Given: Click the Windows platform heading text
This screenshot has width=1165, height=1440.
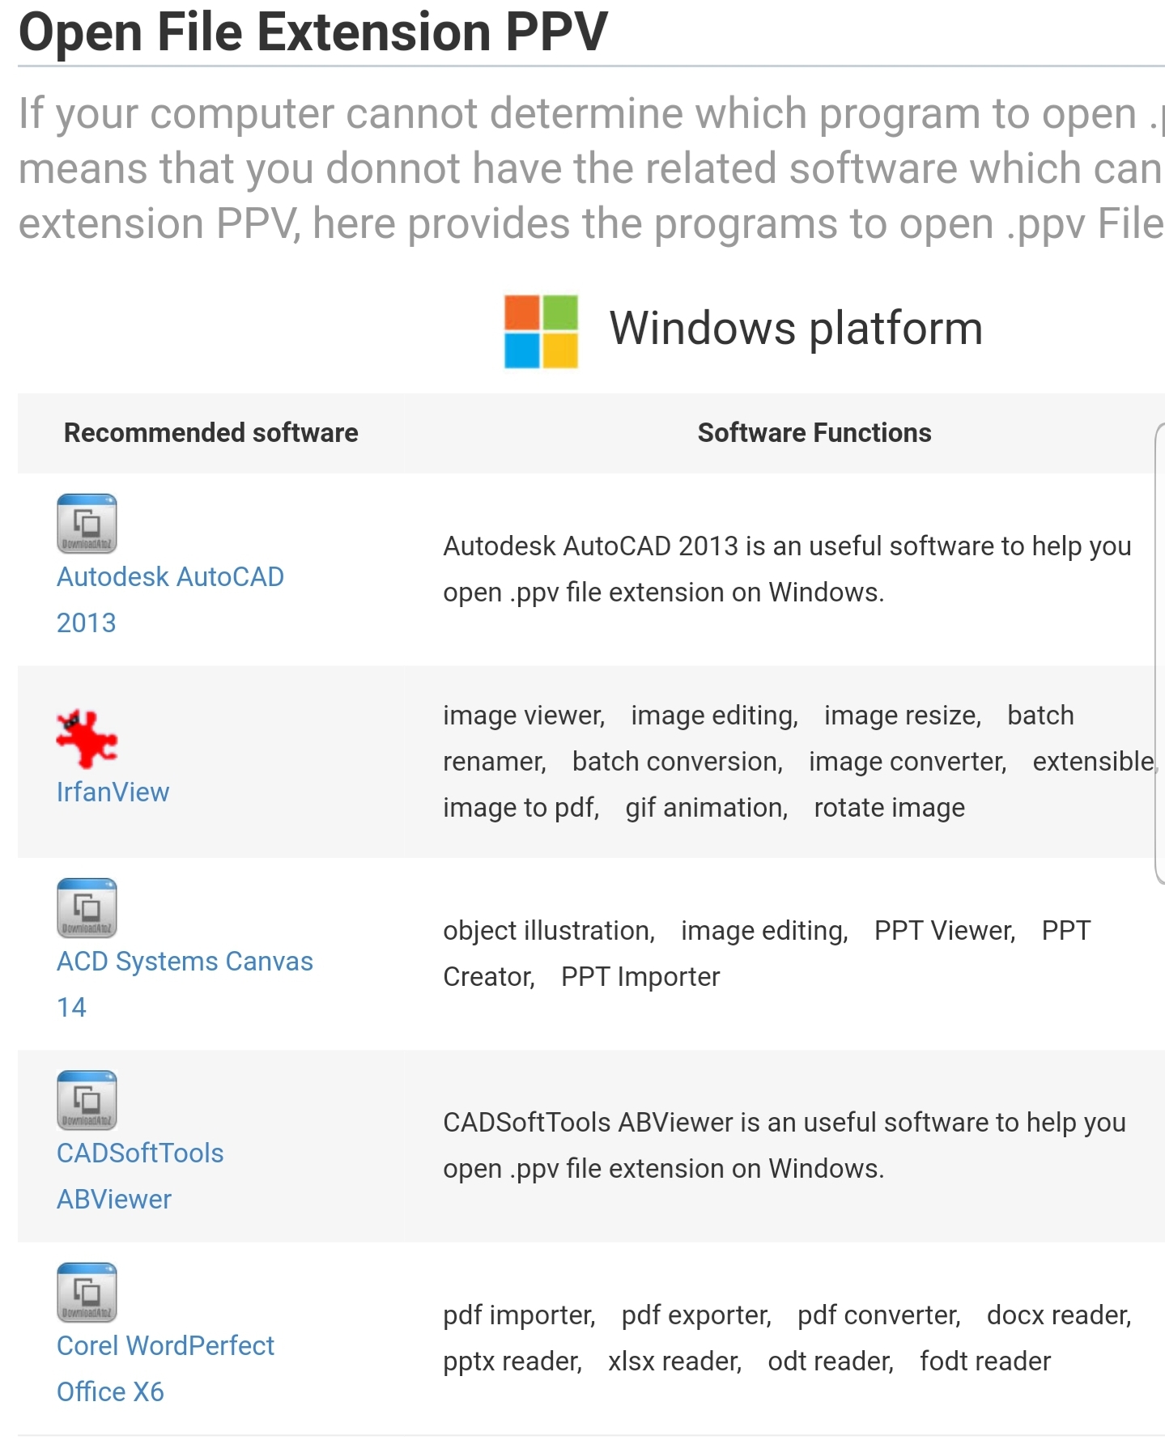Looking at the screenshot, I should pos(796,329).
